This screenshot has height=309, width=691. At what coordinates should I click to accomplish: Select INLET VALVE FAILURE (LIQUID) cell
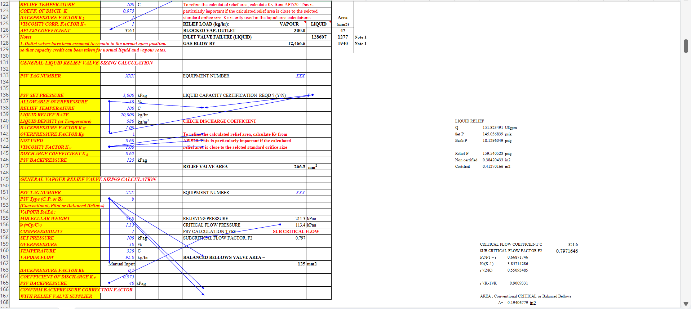(227, 37)
